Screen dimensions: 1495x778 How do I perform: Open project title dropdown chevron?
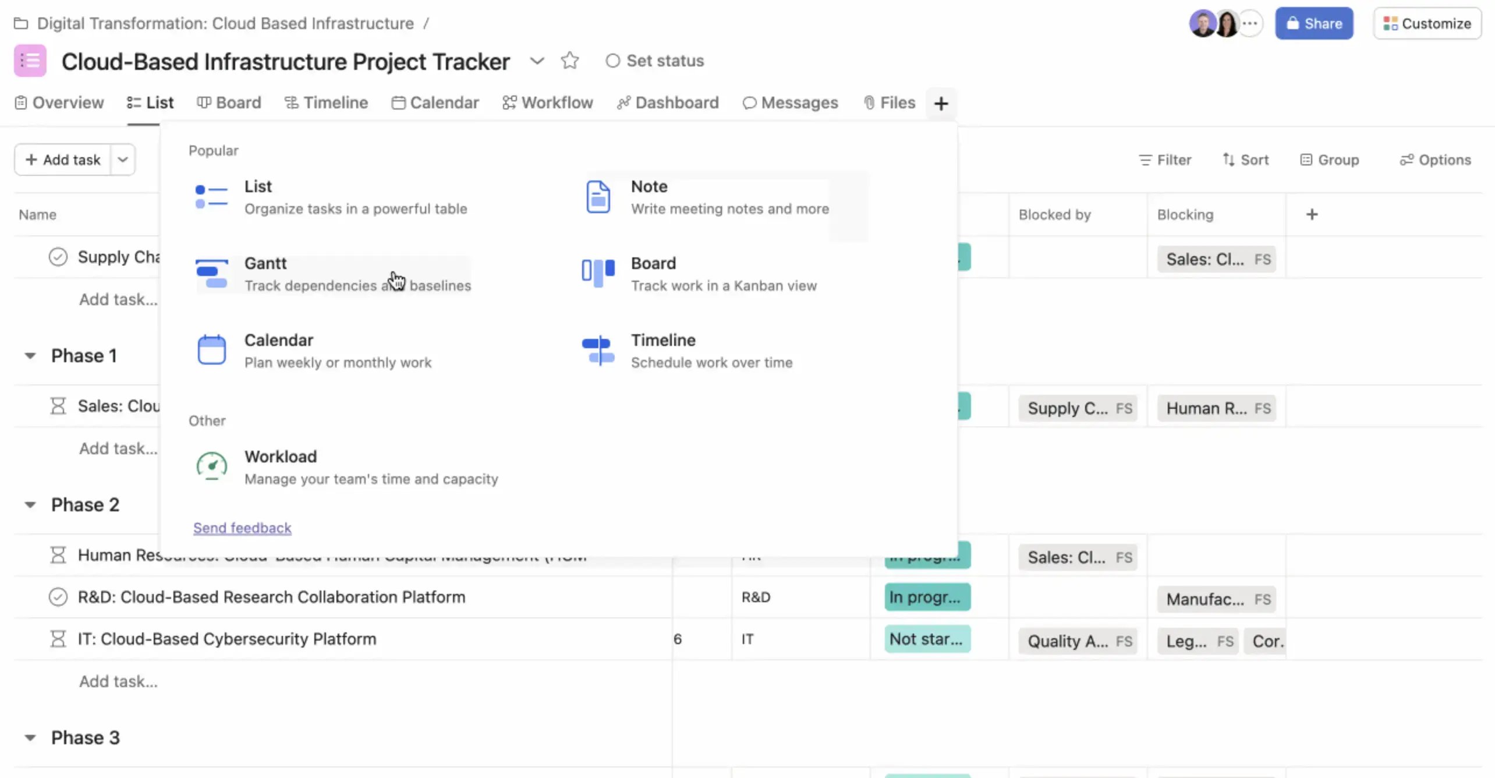(537, 61)
